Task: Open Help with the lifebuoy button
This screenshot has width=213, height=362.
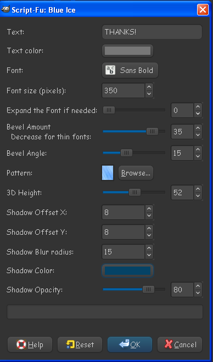Action: coord(30,344)
